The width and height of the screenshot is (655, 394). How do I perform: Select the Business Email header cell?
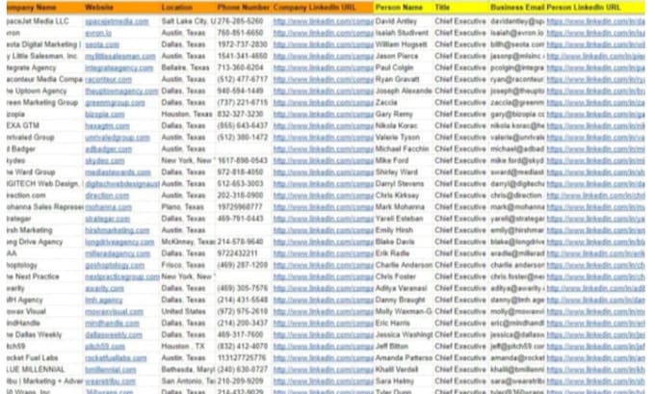pyautogui.click(x=517, y=8)
